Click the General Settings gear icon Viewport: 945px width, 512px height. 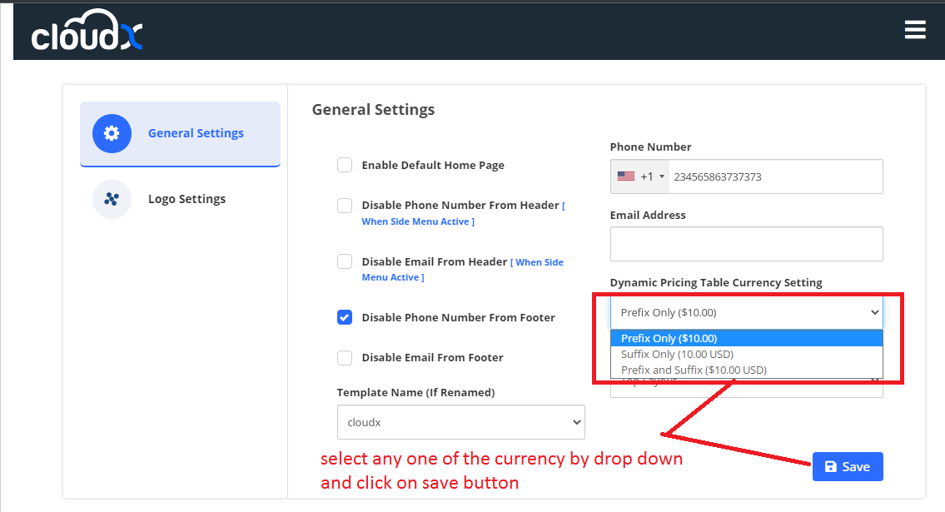(112, 133)
